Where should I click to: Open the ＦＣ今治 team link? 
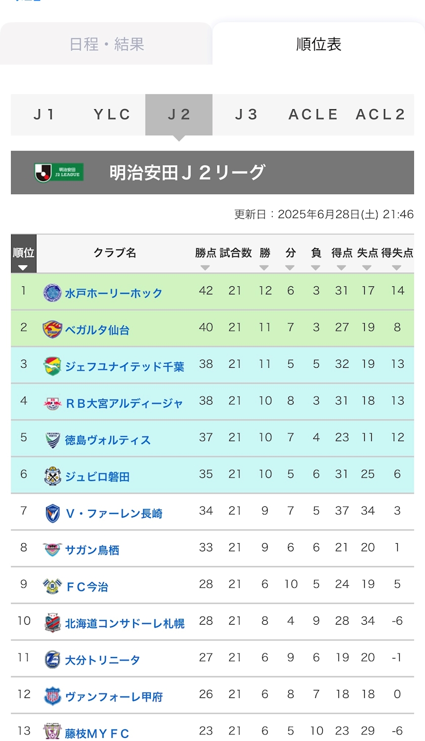click(87, 587)
